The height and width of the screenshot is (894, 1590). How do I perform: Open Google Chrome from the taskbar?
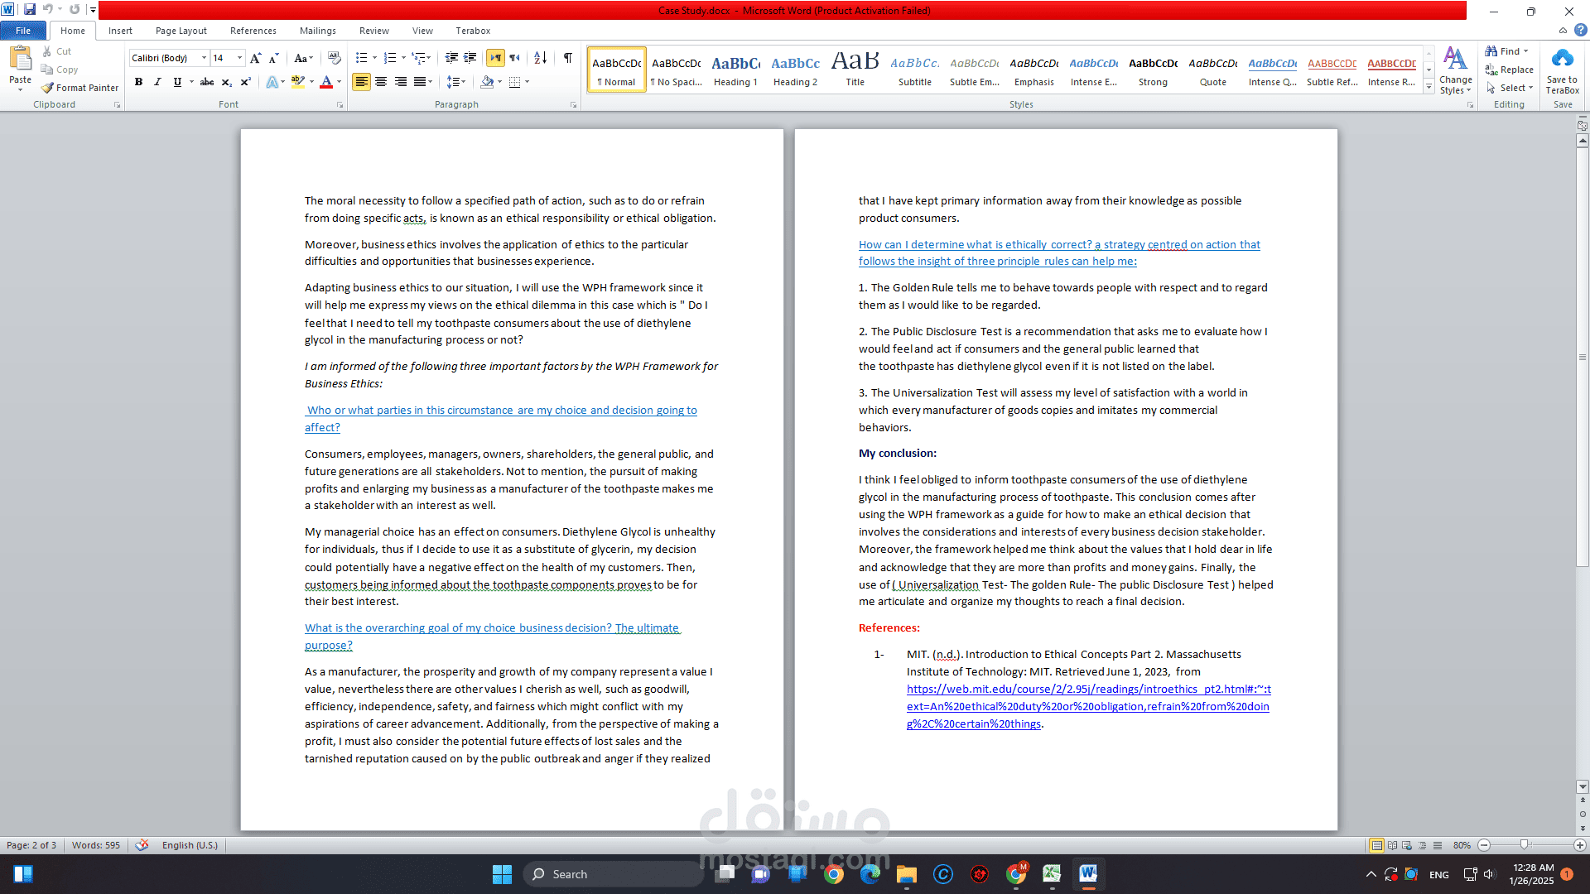[x=834, y=874]
